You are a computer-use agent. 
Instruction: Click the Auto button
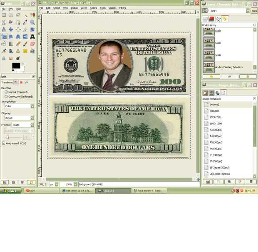click(x=254, y=11)
